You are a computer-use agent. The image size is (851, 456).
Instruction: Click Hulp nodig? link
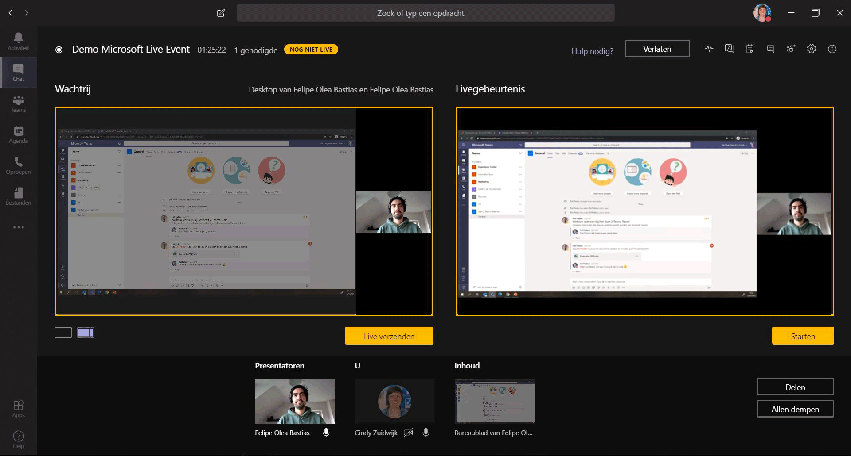[592, 51]
